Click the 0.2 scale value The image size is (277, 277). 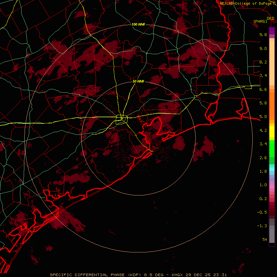tap(263, 199)
